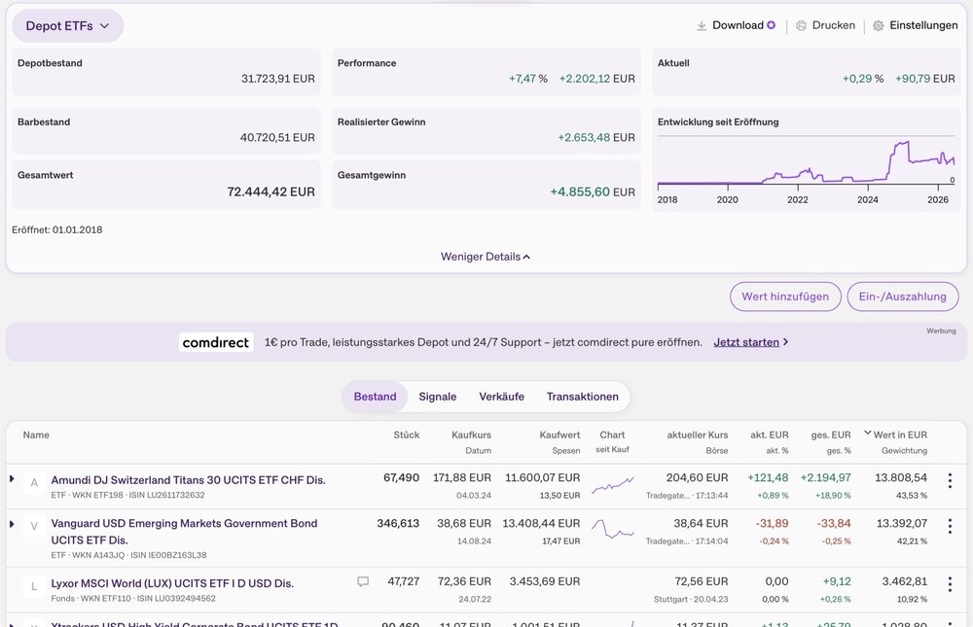Image resolution: width=973 pixels, height=627 pixels.
Task: Expand the Amundi DJ Switzerland row triangle
Action: click(x=12, y=479)
